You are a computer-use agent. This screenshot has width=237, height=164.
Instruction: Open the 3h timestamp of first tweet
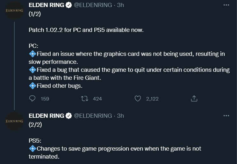point(120,5)
